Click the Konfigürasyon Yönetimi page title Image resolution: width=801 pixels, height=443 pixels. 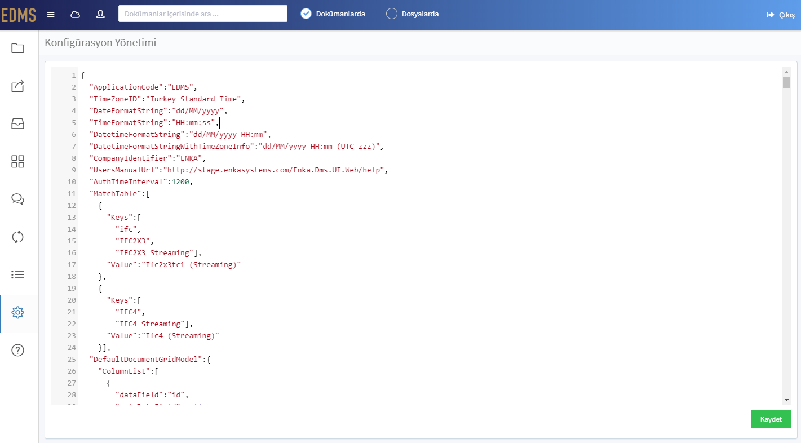coord(100,42)
